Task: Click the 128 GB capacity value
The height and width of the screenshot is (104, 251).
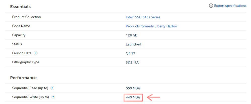Action: [131, 35]
